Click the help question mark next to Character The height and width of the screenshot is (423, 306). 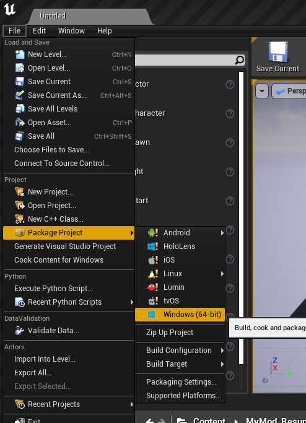click(230, 113)
